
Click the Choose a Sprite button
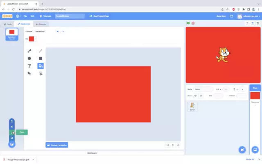click(242, 150)
